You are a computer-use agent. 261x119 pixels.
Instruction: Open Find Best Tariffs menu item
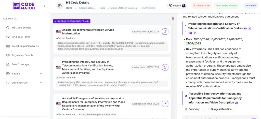(x=21, y=37)
